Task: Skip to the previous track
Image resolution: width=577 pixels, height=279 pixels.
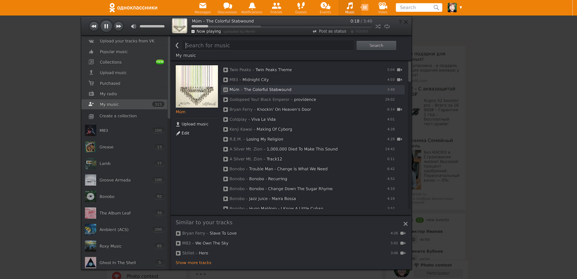Action: click(x=94, y=26)
